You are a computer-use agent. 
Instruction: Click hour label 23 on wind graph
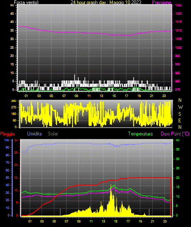pyautogui.click(x=164, y=96)
